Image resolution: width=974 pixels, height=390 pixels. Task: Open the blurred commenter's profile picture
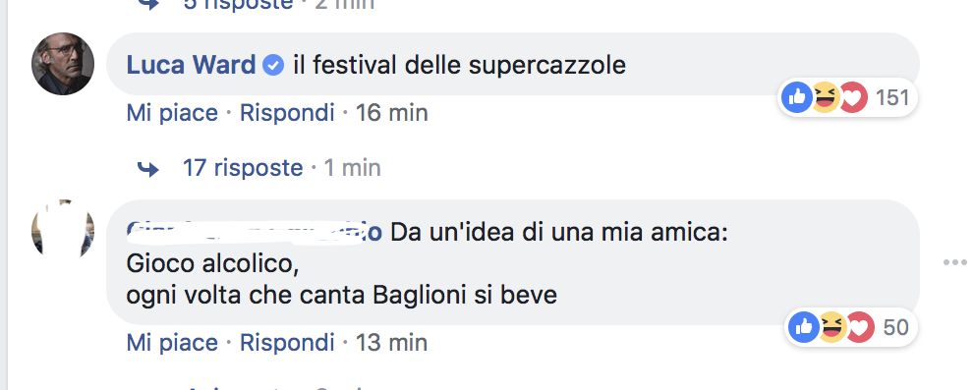63,230
